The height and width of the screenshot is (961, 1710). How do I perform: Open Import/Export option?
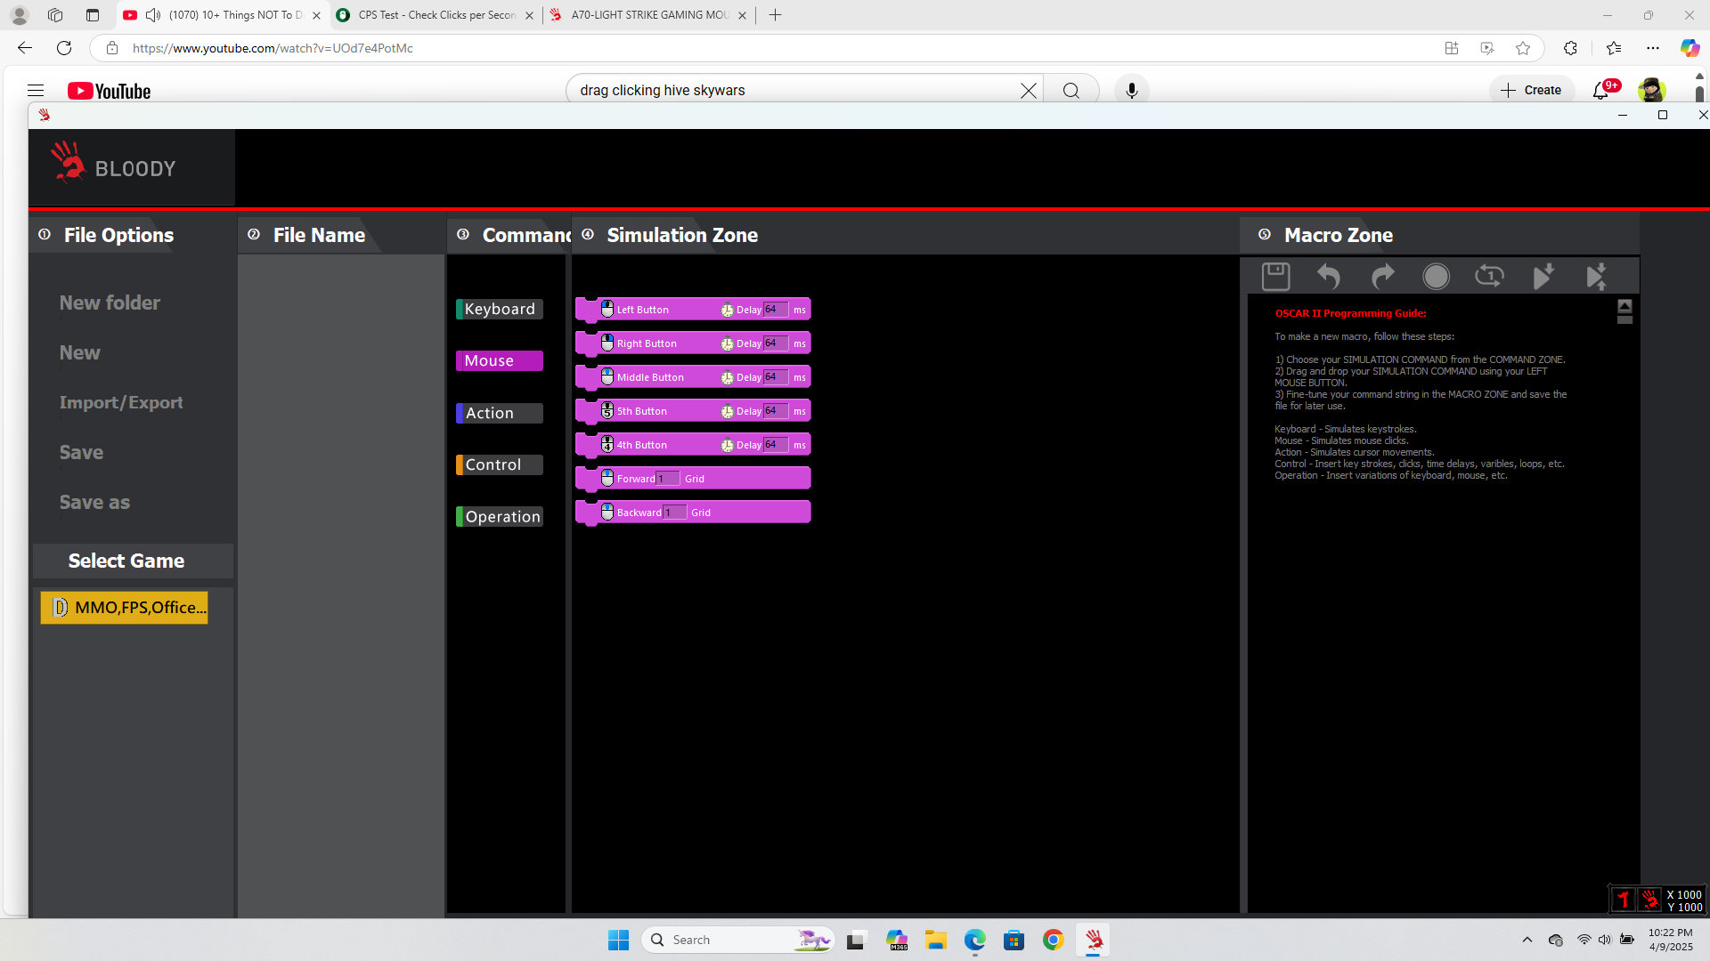coord(121,402)
